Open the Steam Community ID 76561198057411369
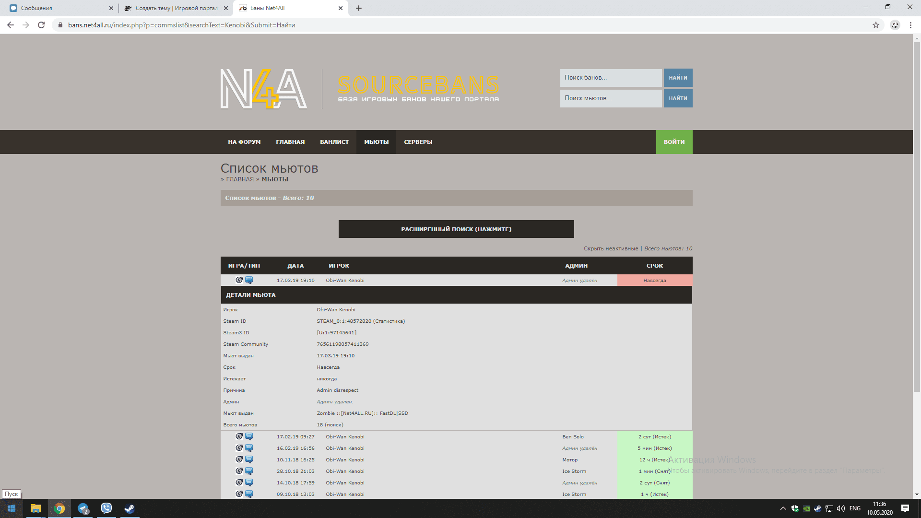The image size is (921, 518). (x=342, y=344)
